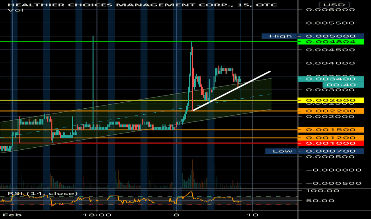Image resolution: width=371 pixels, height=219 pixels.
Task: Select the red 0.001000 level label
Action: point(330,143)
